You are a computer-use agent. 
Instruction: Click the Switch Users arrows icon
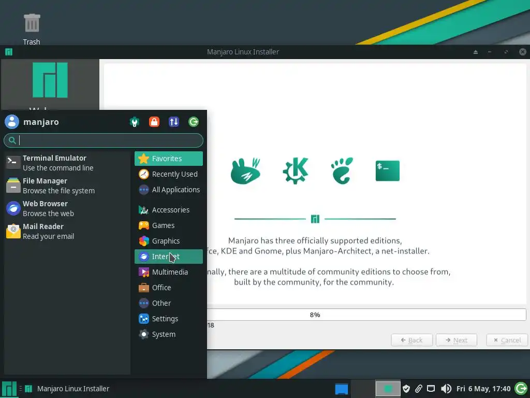(x=174, y=122)
